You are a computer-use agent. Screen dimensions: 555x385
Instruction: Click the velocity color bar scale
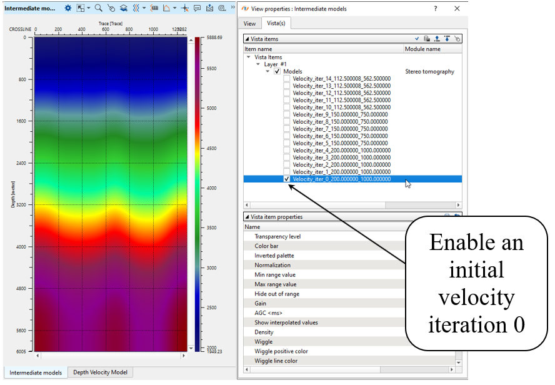click(197, 194)
